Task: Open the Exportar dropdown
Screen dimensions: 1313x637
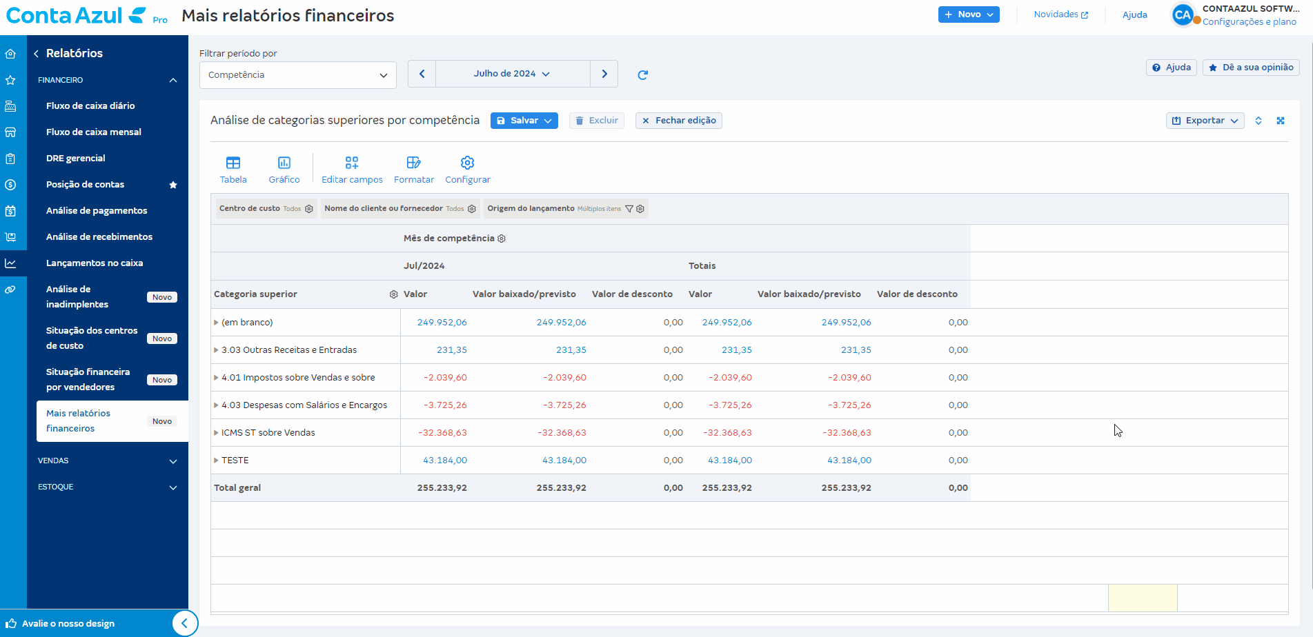Action: coord(1205,121)
